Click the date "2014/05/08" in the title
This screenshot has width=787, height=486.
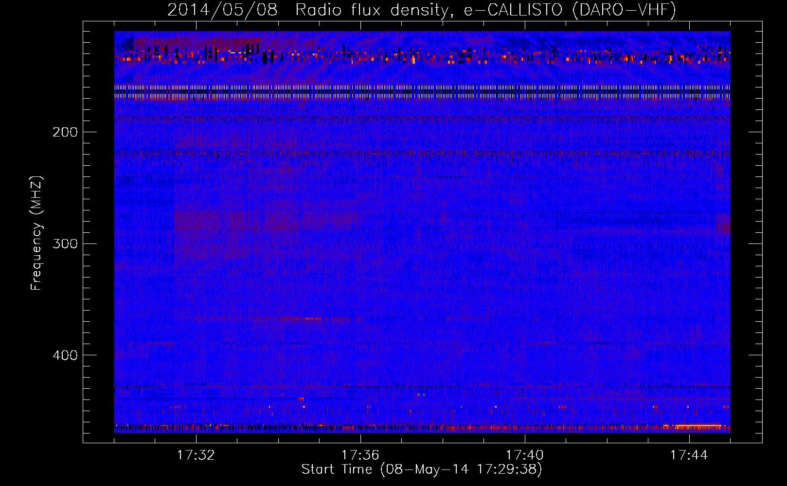(222, 10)
